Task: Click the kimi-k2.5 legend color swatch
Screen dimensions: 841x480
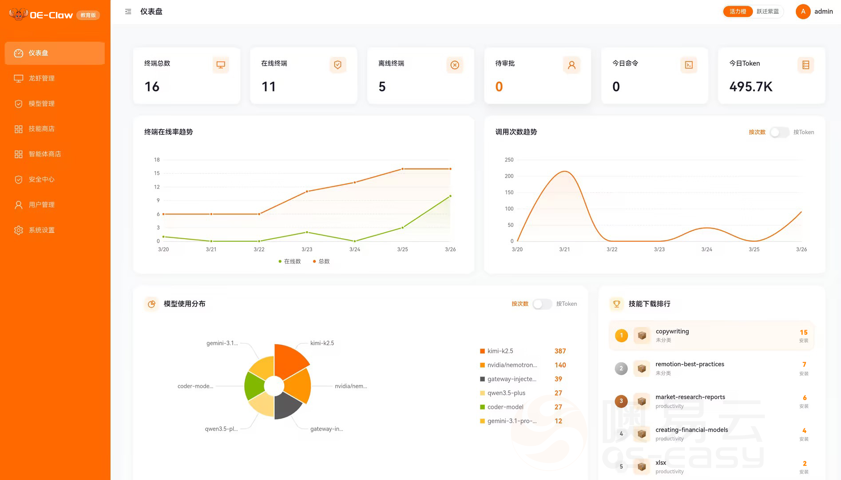Action: pos(482,351)
